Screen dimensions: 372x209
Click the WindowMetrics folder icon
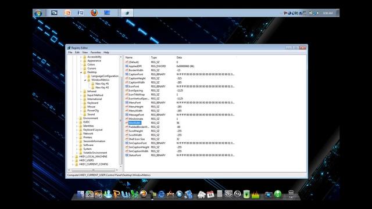click(89, 80)
